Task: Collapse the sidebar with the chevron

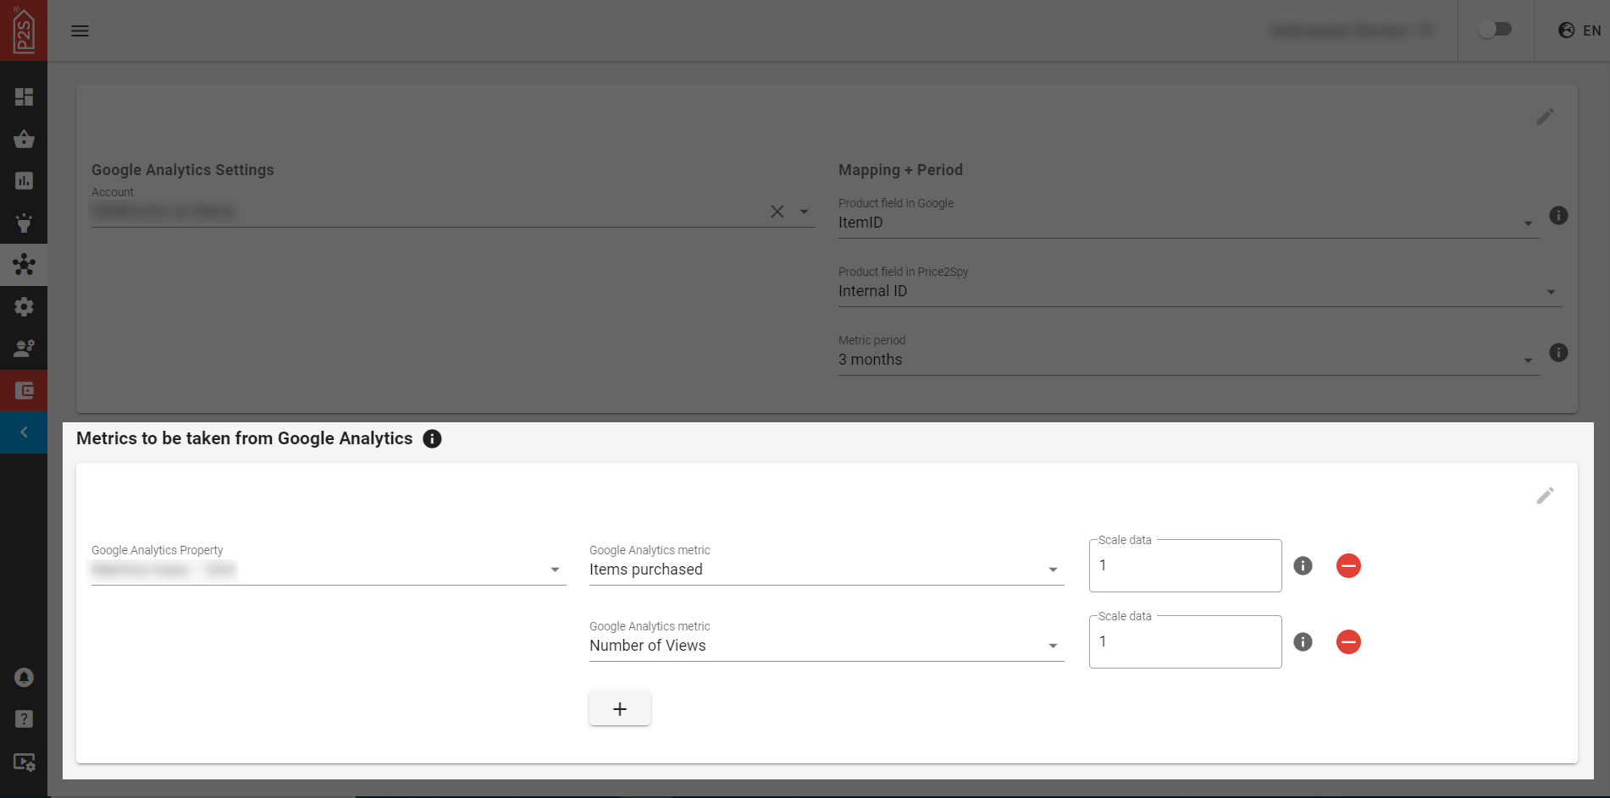Action: pos(24,432)
